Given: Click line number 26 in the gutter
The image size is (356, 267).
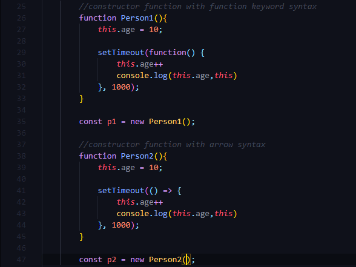Looking at the screenshot, I should [x=21, y=18].
